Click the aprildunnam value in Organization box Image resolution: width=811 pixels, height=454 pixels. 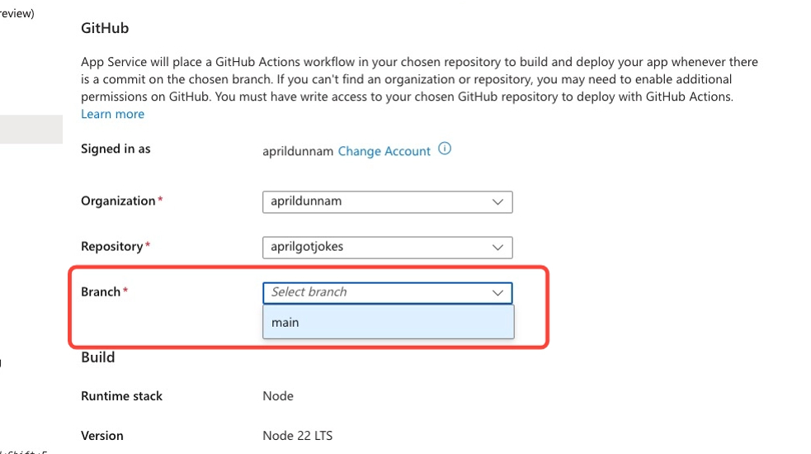(306, 201)
